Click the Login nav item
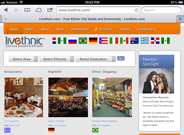Screen dimensions: 184x135 point(29,29)
